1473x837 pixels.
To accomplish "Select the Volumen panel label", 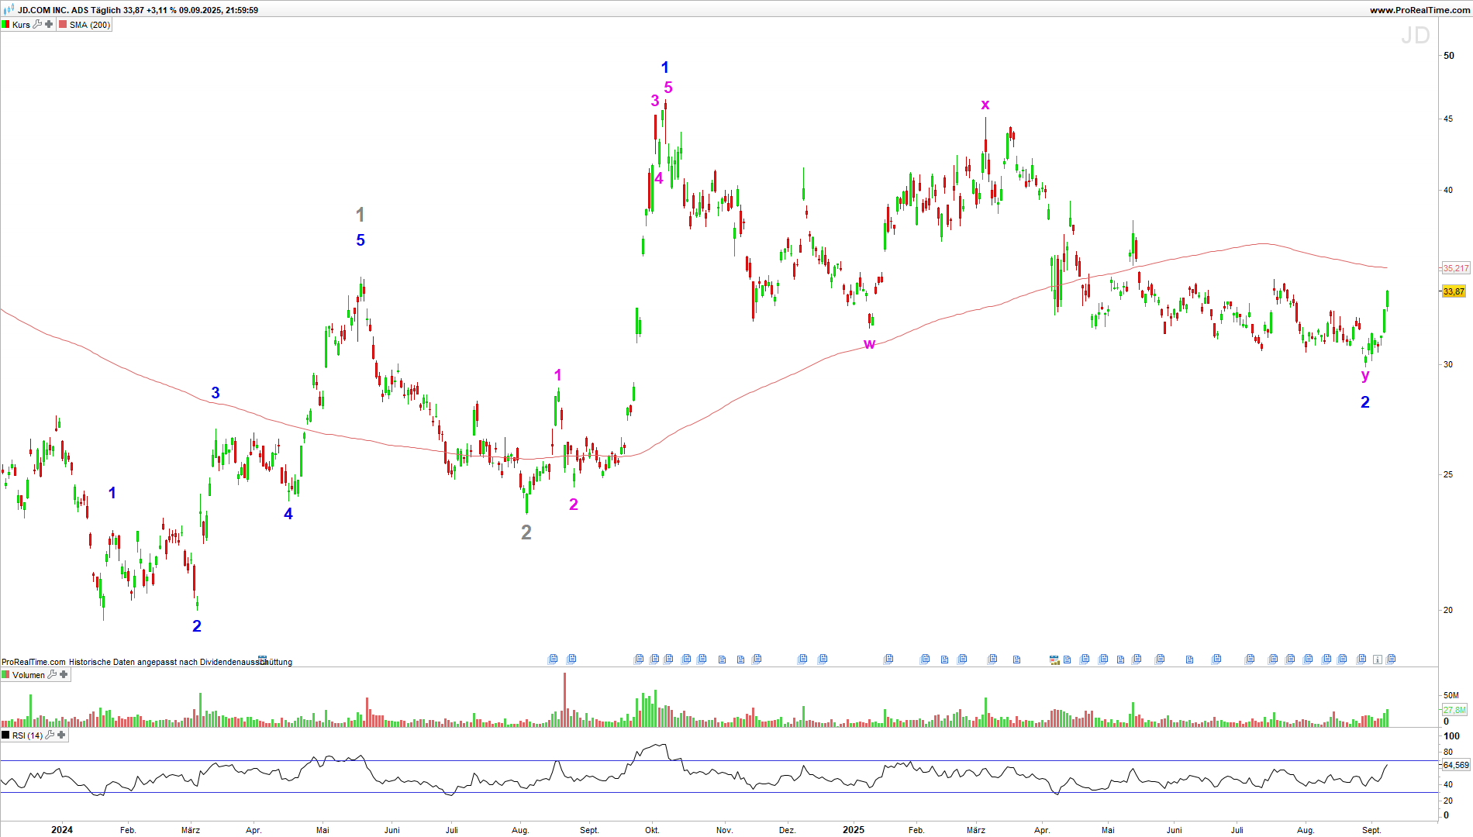I will click(29, 675).
